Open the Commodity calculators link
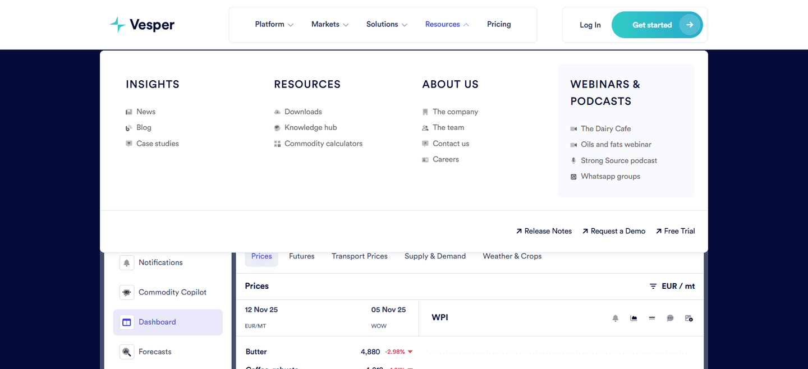The width and height of the screenshot is (808, 369). point(323,144)
